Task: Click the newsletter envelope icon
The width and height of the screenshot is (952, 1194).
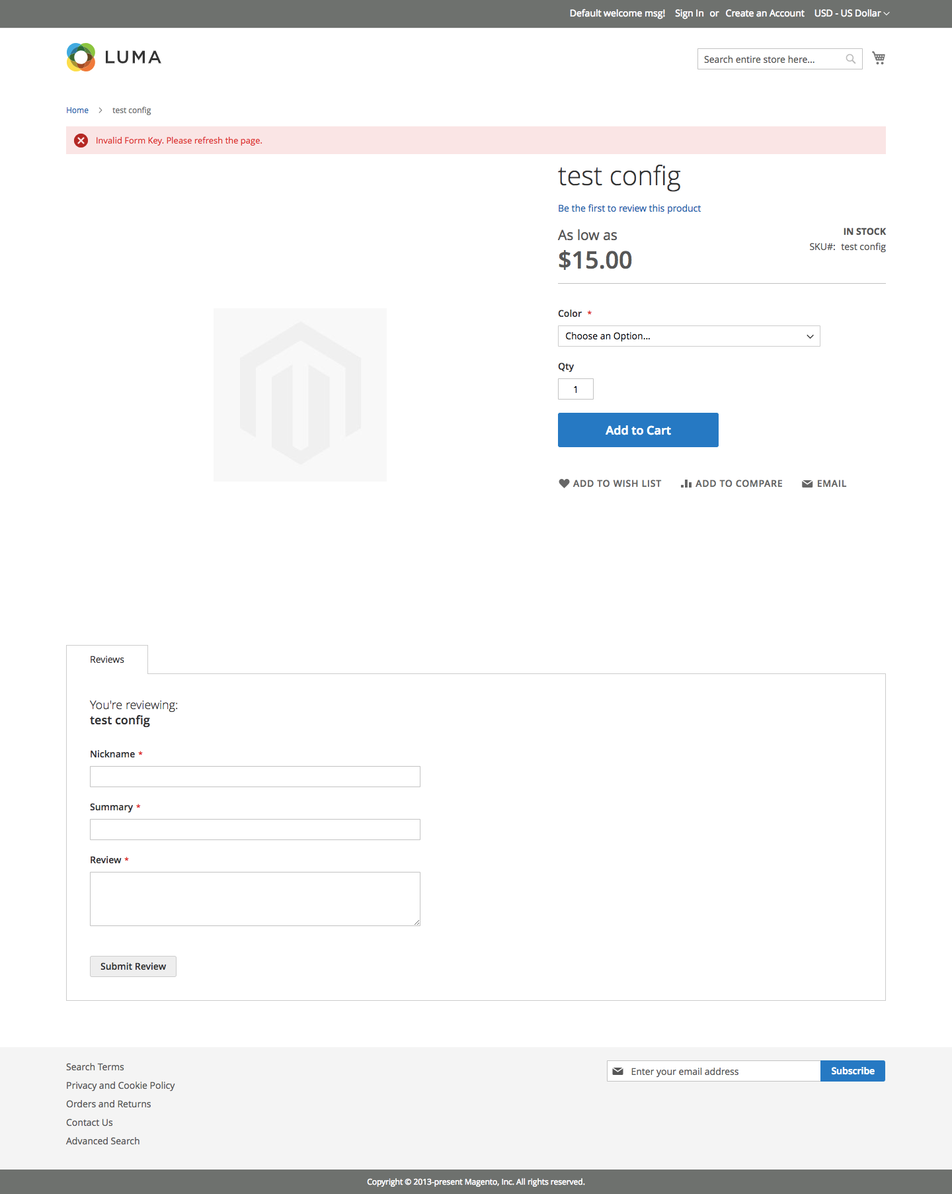Action: (619, 1070)
